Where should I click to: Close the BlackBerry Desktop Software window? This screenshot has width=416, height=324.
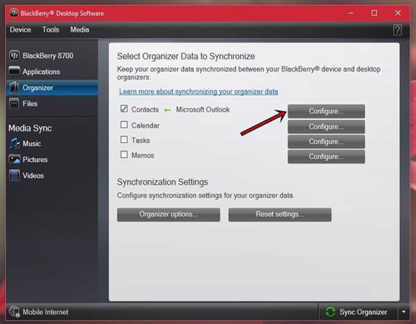tap(398, 13)
